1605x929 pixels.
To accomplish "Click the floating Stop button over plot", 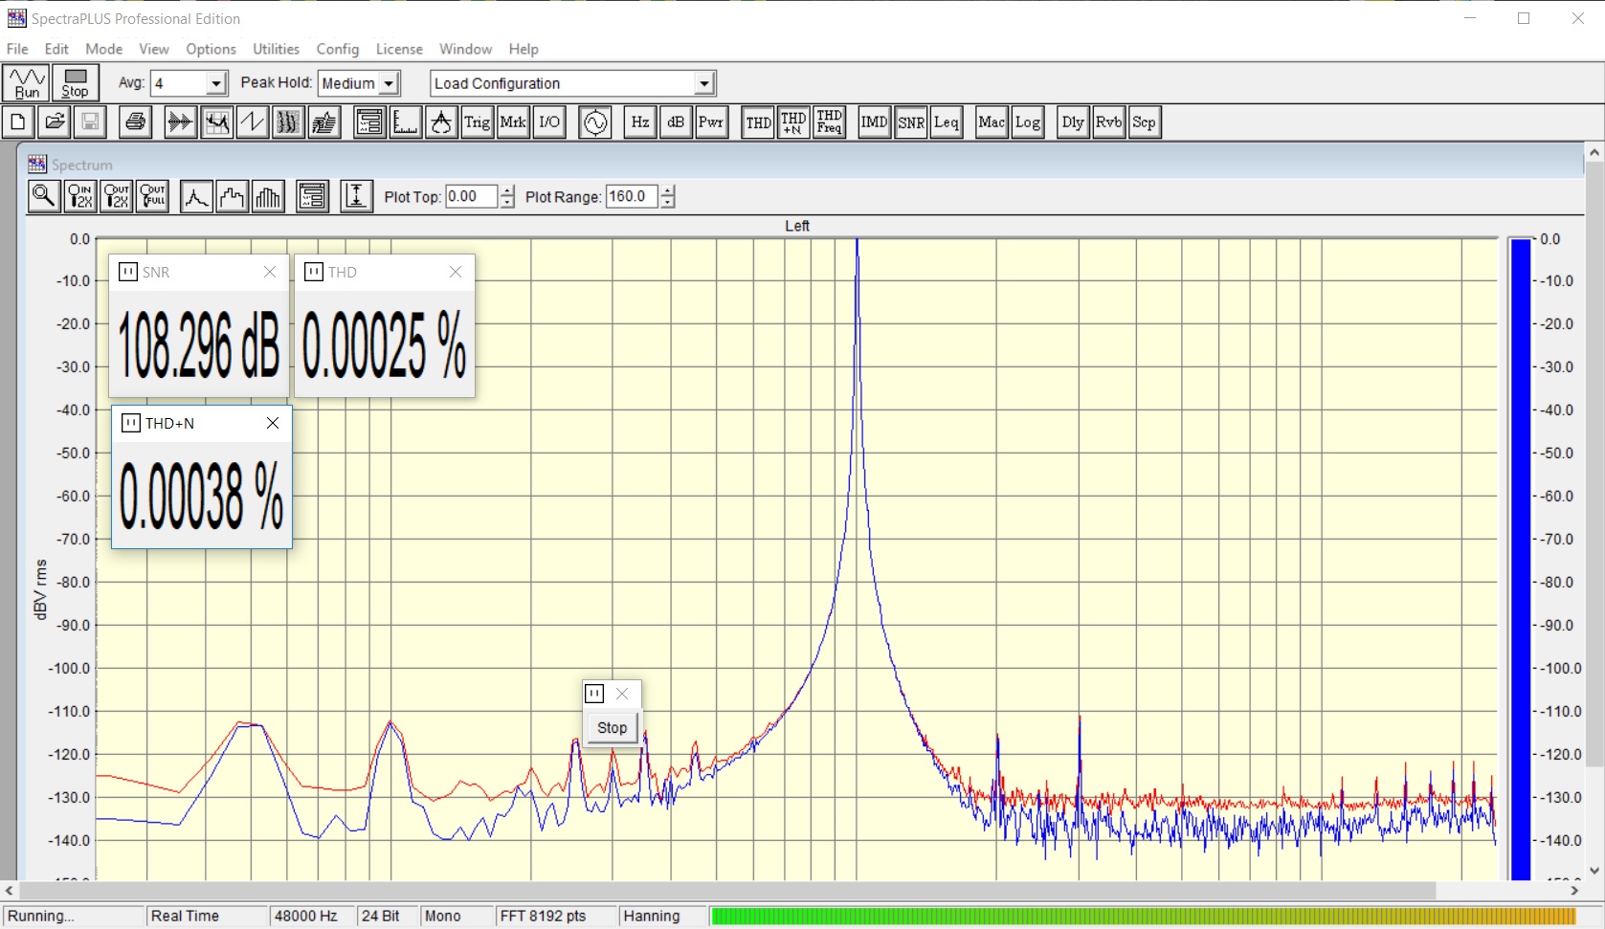I will (x=612, y=728).
